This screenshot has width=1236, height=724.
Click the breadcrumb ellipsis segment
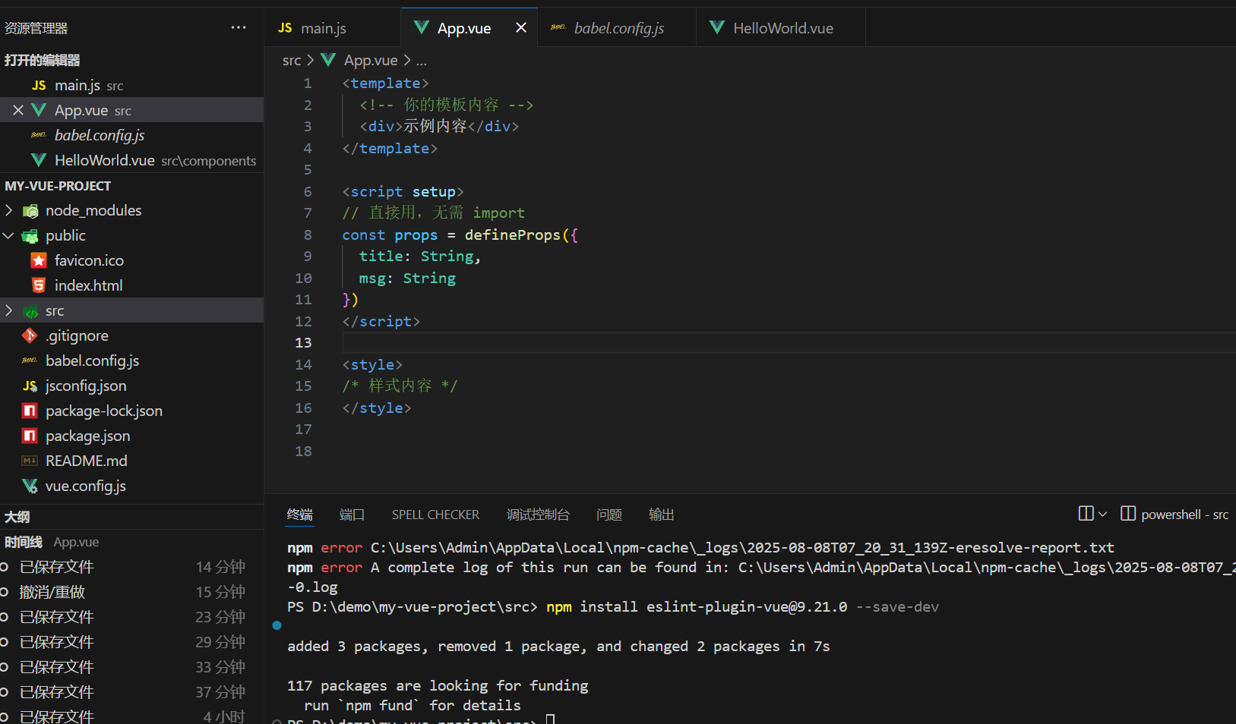tap(422, 61)
